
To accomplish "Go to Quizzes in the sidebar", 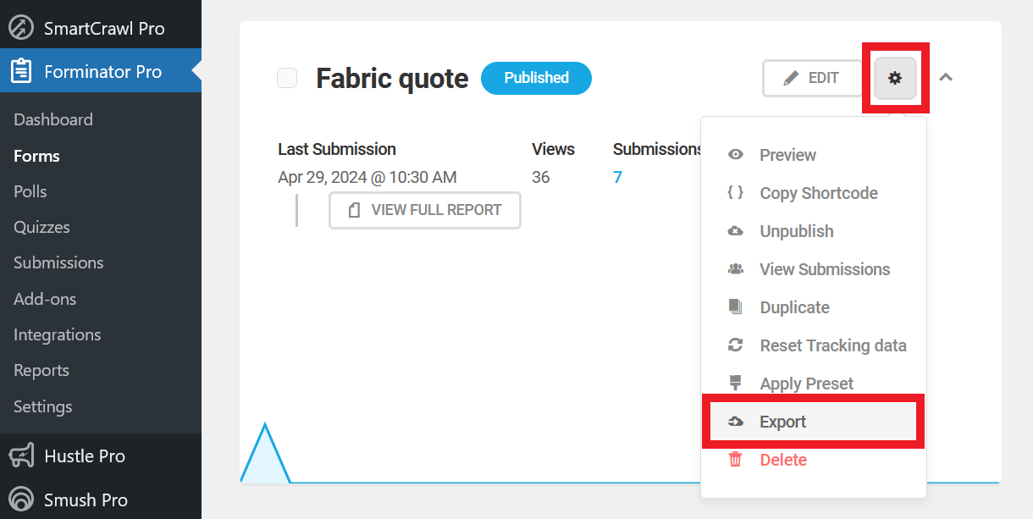I will click(x=41, y=227).
